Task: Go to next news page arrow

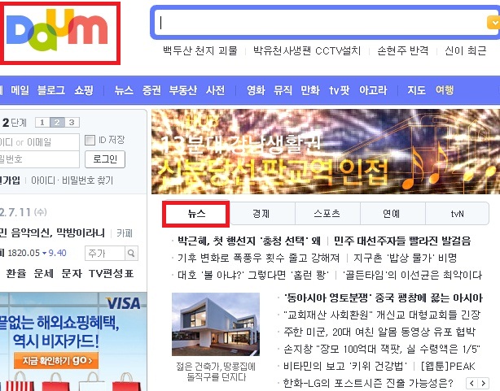Action: pyautogui.click(x=483, y=383)
